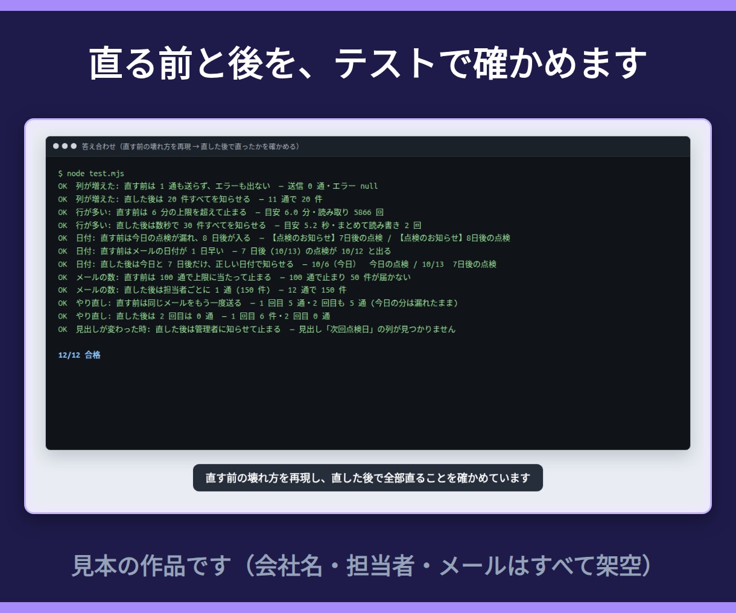Click the caption pill 直す前の壊れ方を再現し、直した後で全部直ることを確かめています

pos(368,478)
